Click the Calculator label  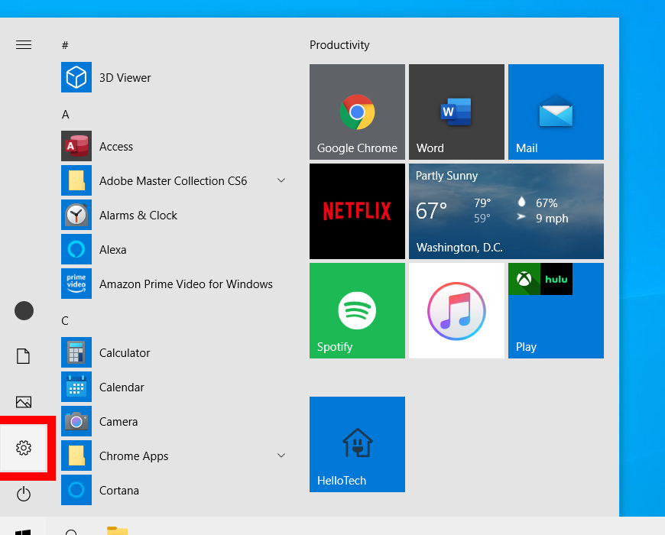pyautogui.click(x=125, y=352)
